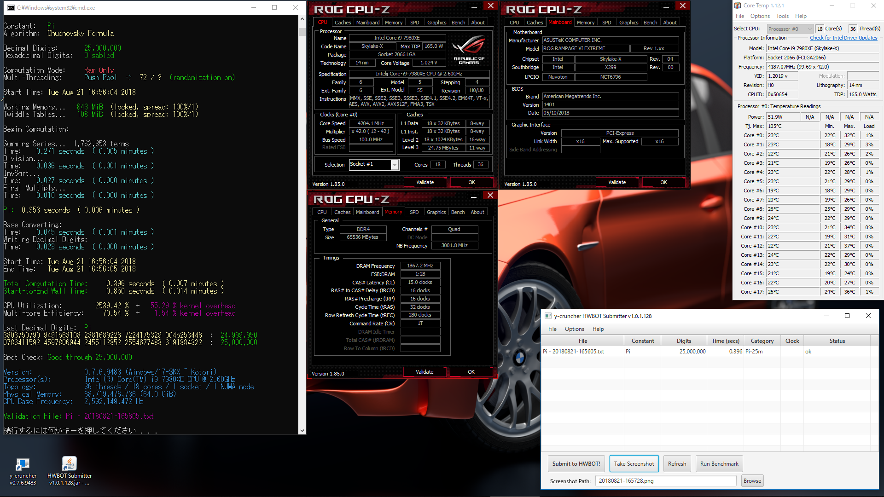Close the Core Temp window

coord(873,6)
